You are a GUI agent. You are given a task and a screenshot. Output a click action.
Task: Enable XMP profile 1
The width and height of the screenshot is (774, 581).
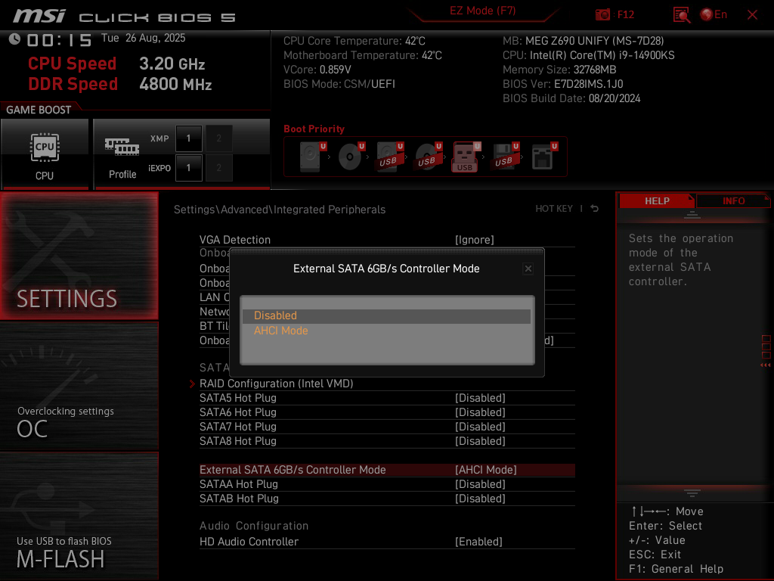188,138
